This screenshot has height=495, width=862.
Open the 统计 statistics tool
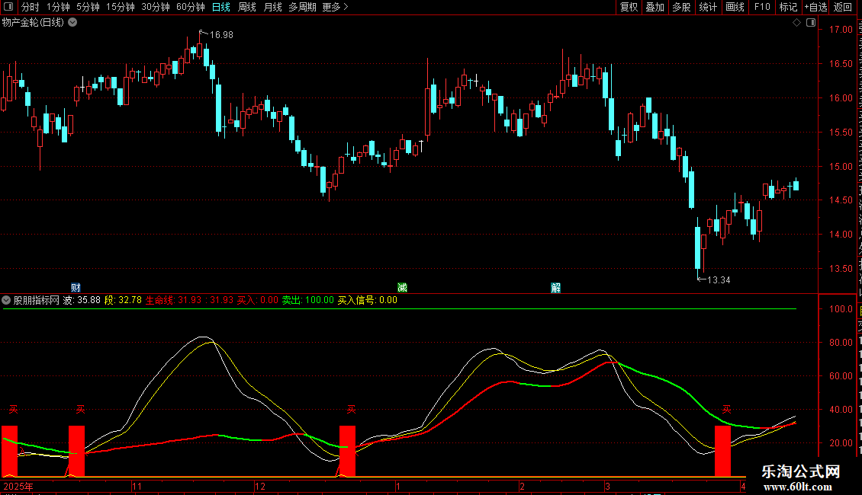coord(707,7)
